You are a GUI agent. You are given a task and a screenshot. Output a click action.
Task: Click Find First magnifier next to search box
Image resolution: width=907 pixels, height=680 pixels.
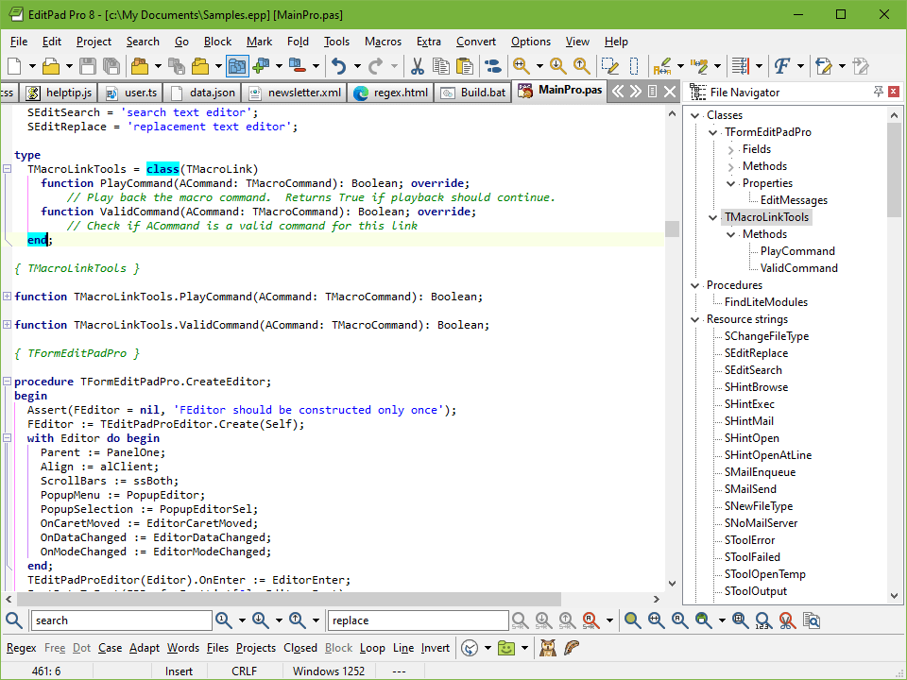[x=223, y=620]
